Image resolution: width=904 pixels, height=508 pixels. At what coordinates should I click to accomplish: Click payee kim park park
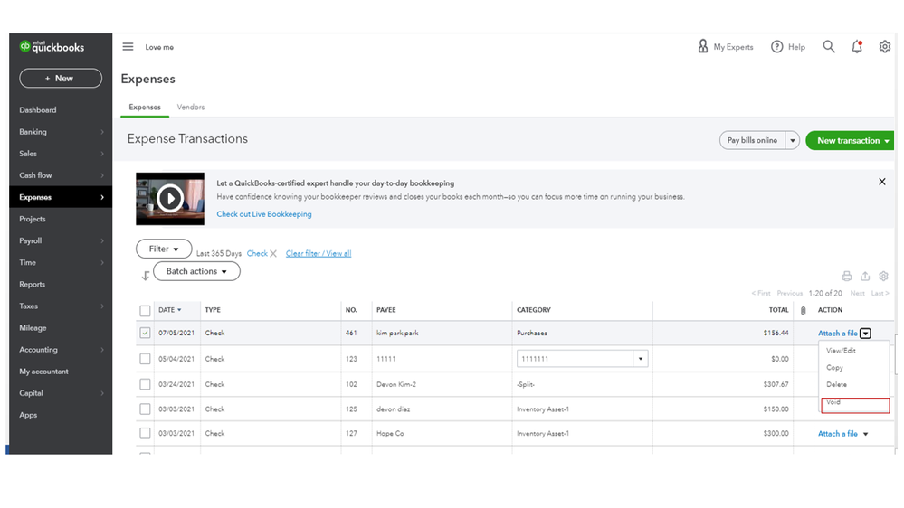coord(397,333)
